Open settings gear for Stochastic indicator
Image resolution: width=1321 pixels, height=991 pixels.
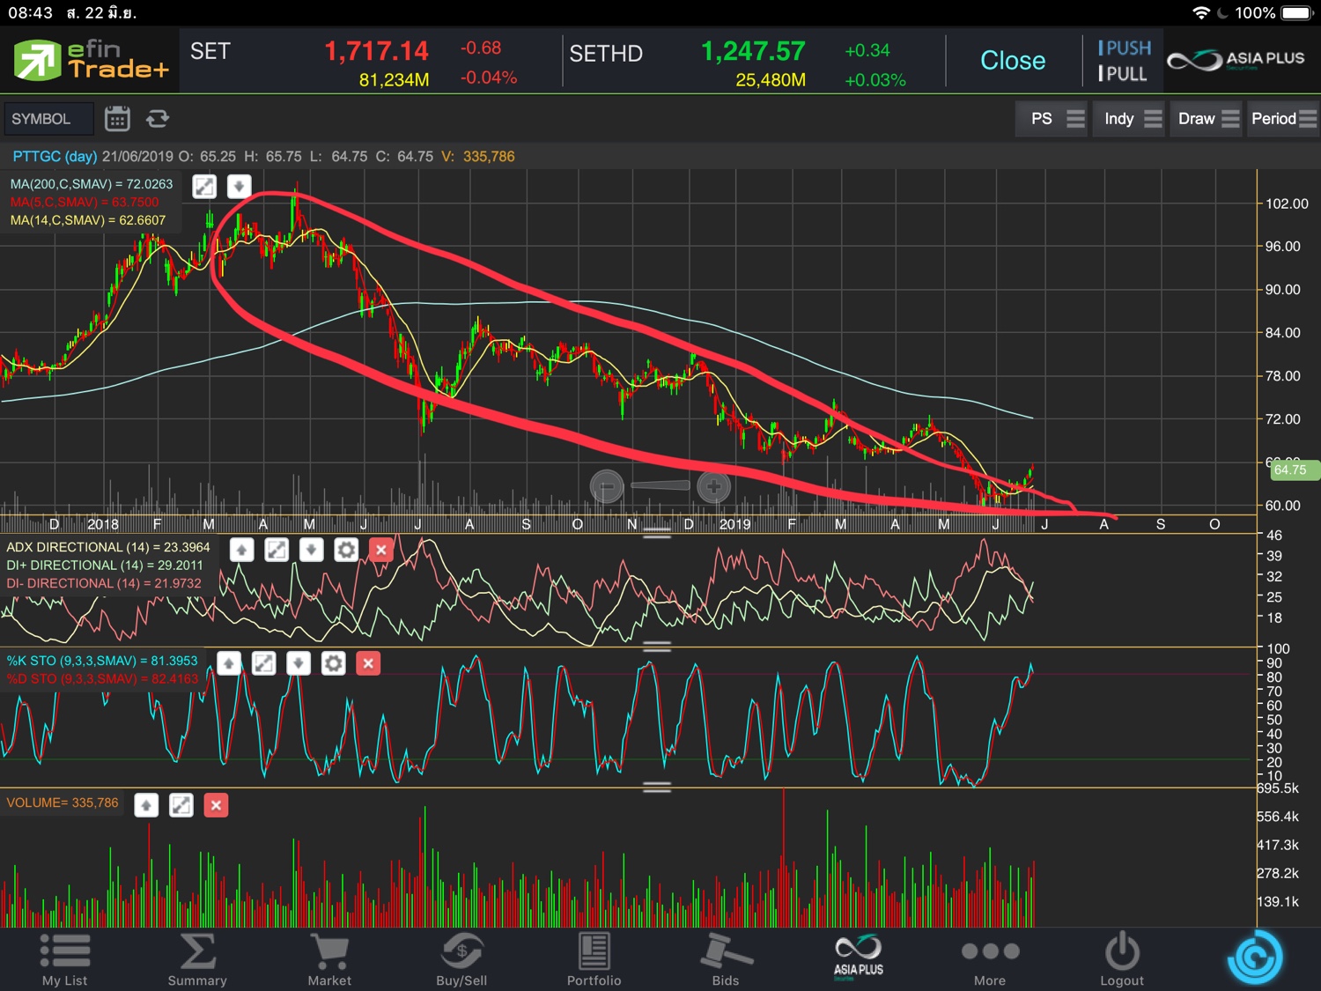333,663
